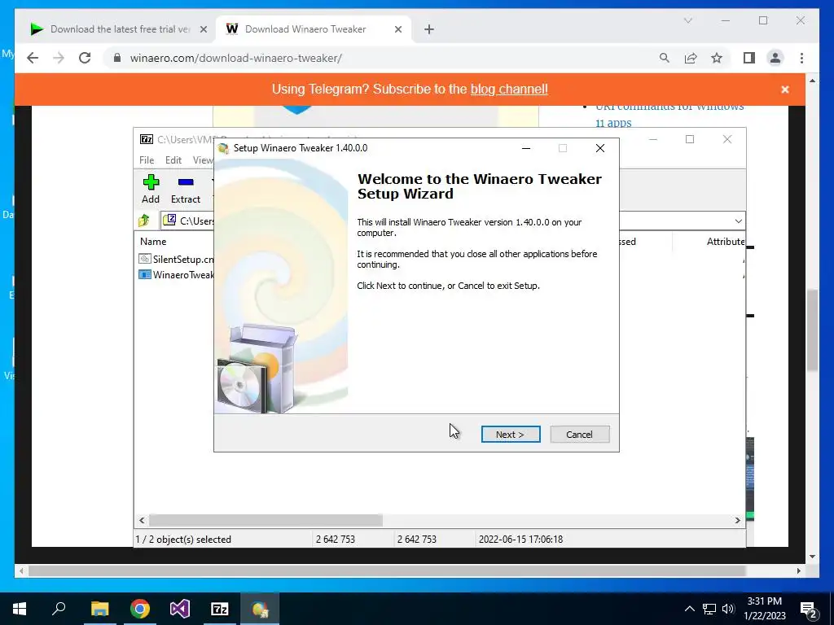Click the 7z icon in the 7-Zip title bar
834x625 pixels.
click(147, 139)
